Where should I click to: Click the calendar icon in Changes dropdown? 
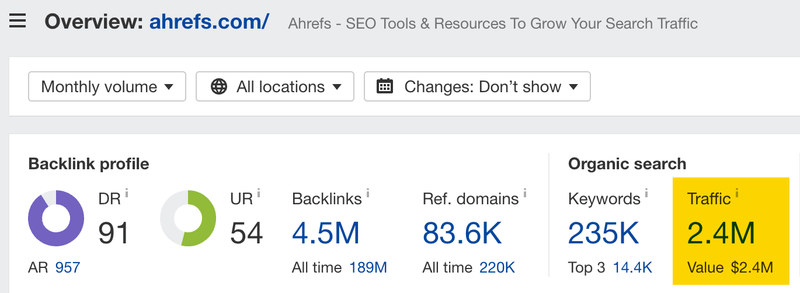click(385, 87)
